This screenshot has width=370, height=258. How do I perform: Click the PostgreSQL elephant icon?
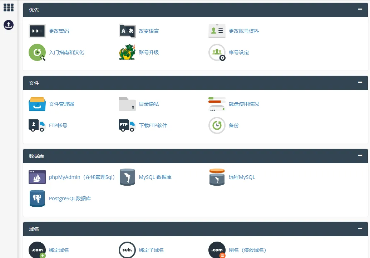pos(37,198)
